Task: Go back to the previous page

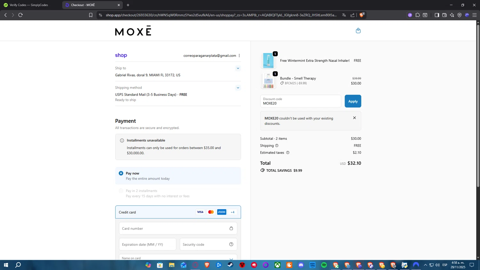Action: [5, 15]
